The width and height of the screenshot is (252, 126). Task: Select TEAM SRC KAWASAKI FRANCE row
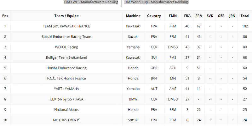coord(66,26)
